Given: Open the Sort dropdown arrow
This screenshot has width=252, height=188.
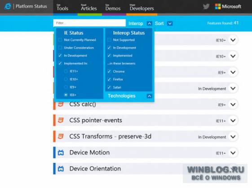Looking at the screenshot, I should 170,24.
